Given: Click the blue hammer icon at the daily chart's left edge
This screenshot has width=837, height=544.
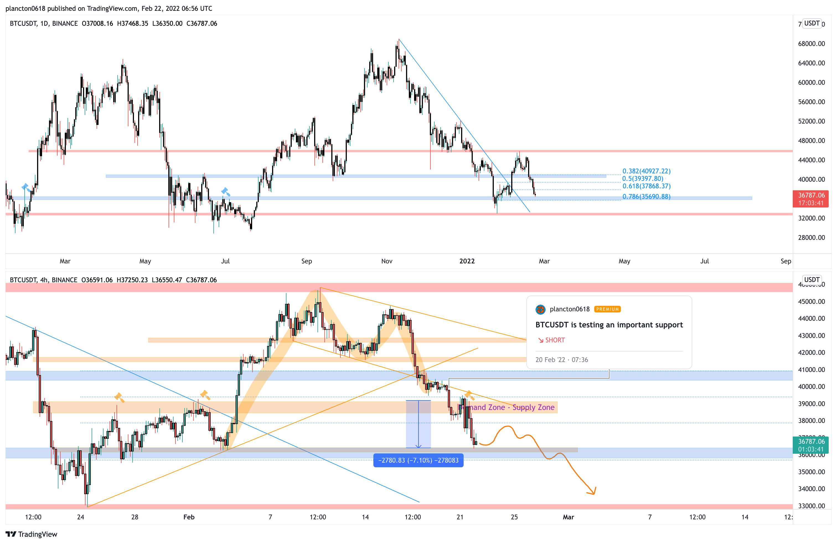Looking at the screenshot, I should [26, 187].
